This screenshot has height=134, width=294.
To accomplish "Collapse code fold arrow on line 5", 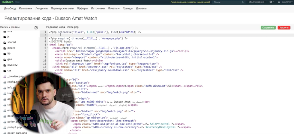I will (47, 45).
